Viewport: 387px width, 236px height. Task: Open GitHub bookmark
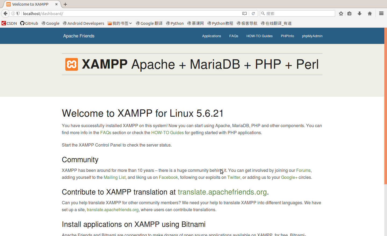(29, 23)
